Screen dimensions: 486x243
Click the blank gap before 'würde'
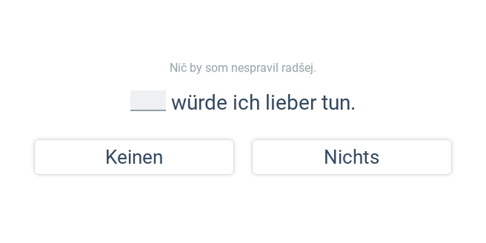coord(148,101)
